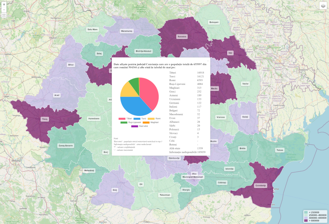329x224 pixels.
Task: Click the pink Tătari pie slice
Action: pos(149,92)
